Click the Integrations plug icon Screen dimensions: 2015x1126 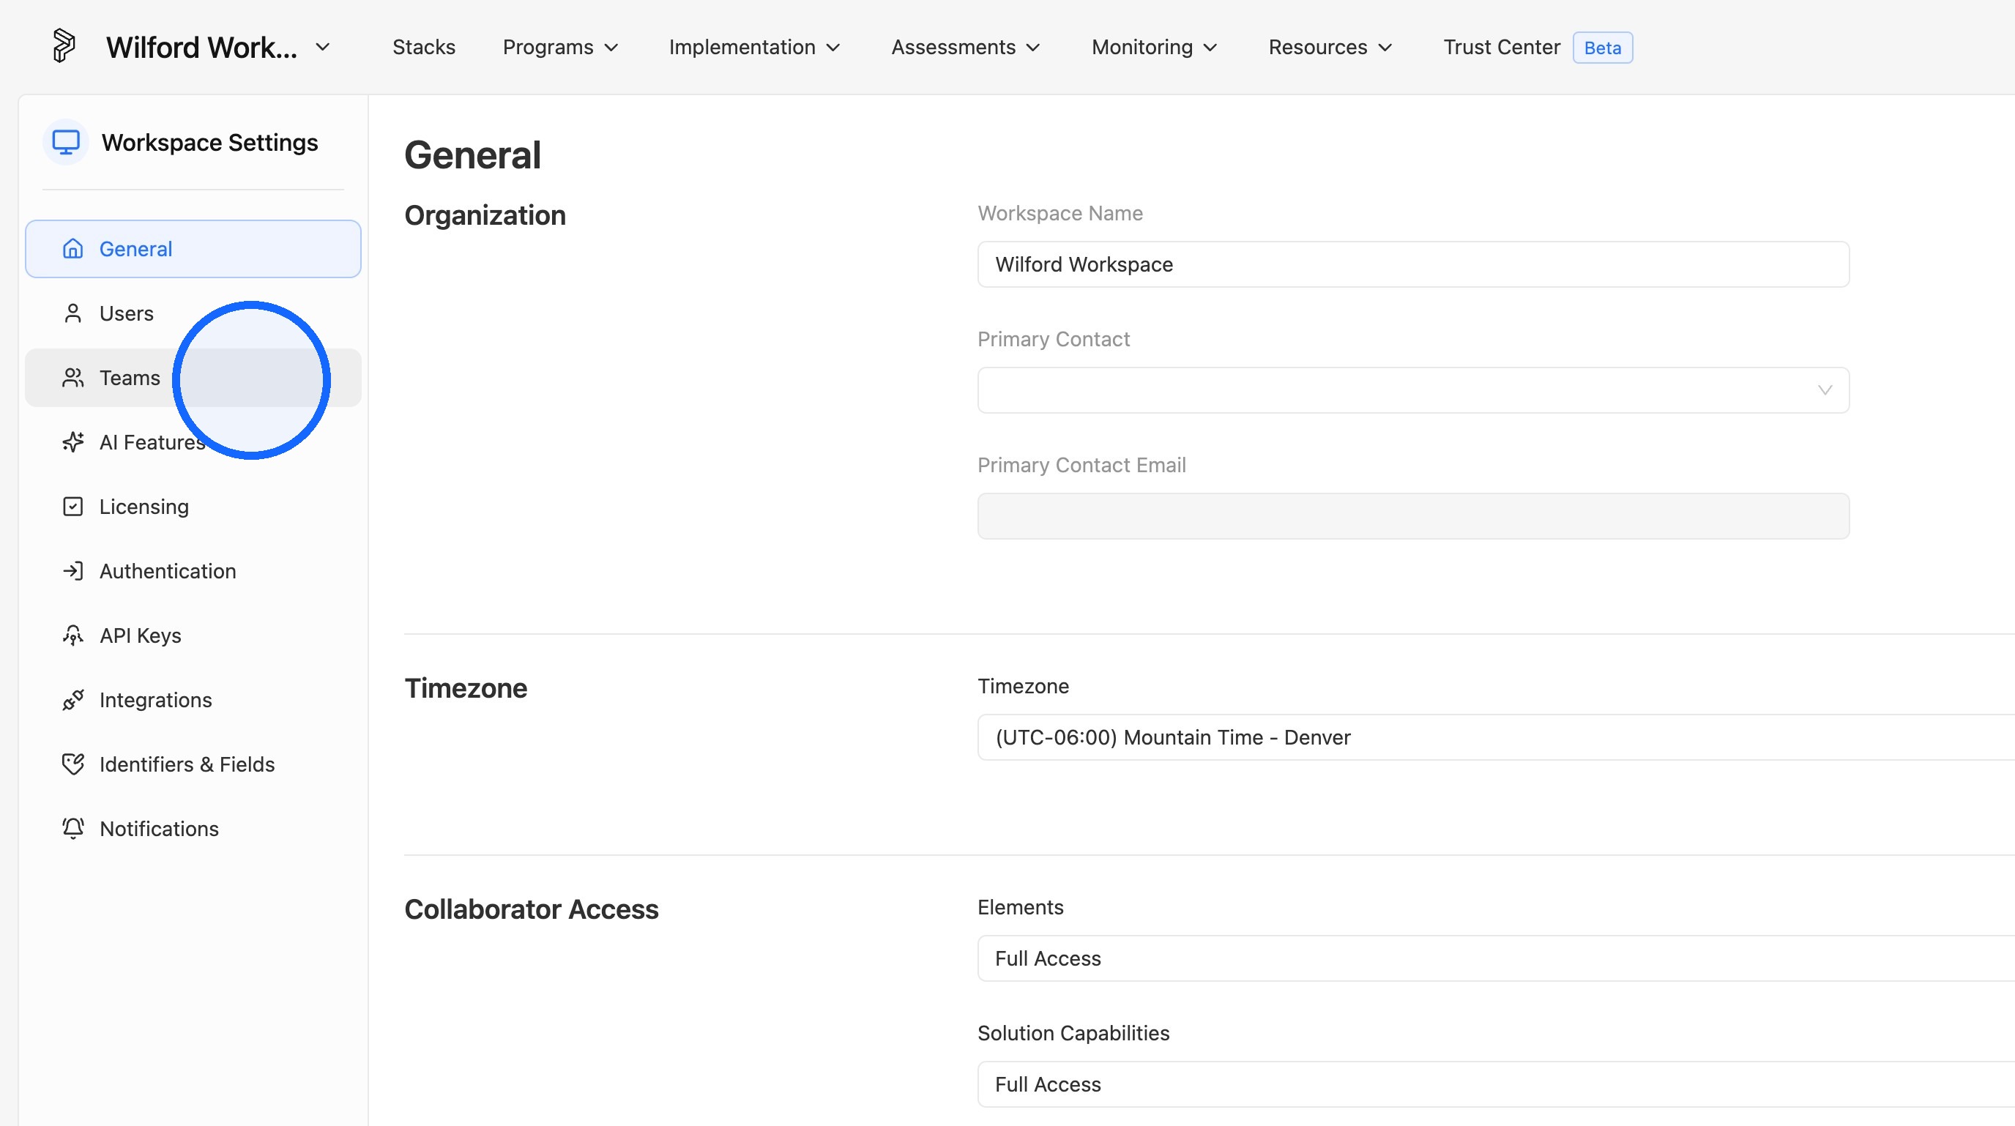[72, 700]
